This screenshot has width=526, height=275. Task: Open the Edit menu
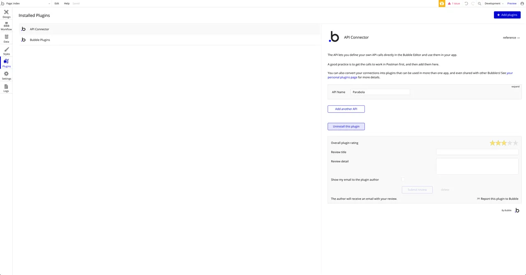[x=57, y=3]
